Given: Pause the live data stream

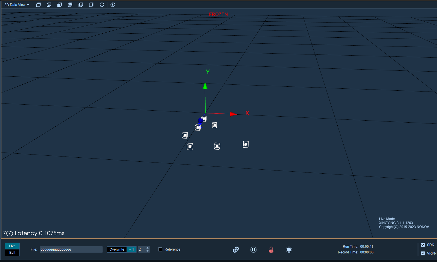Looking at the screenshot, I should (x=253, y=249).
